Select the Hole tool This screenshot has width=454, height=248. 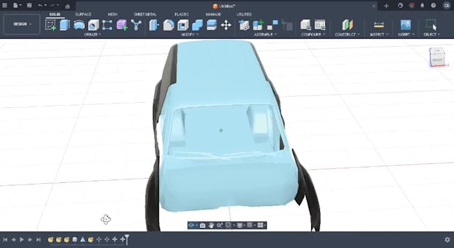coord(93,25)
